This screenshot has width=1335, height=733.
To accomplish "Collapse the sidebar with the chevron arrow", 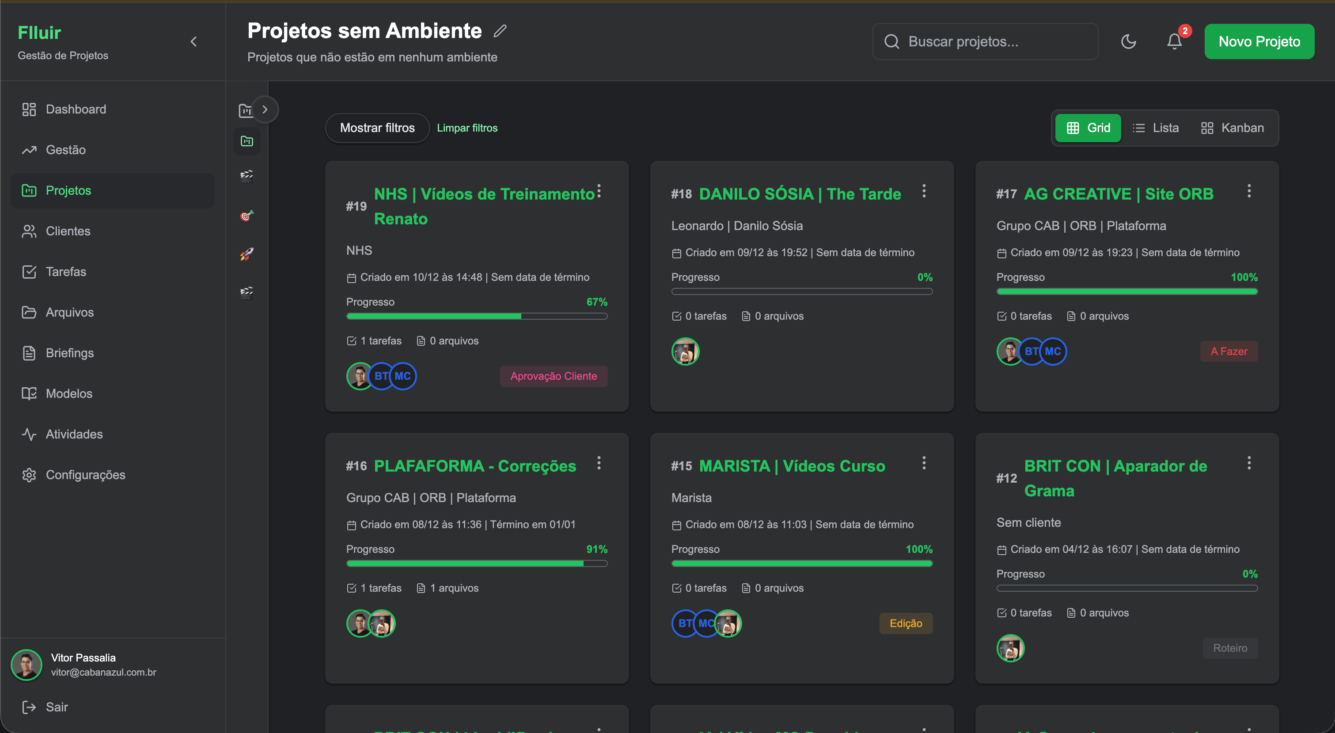I will point(193,41).
